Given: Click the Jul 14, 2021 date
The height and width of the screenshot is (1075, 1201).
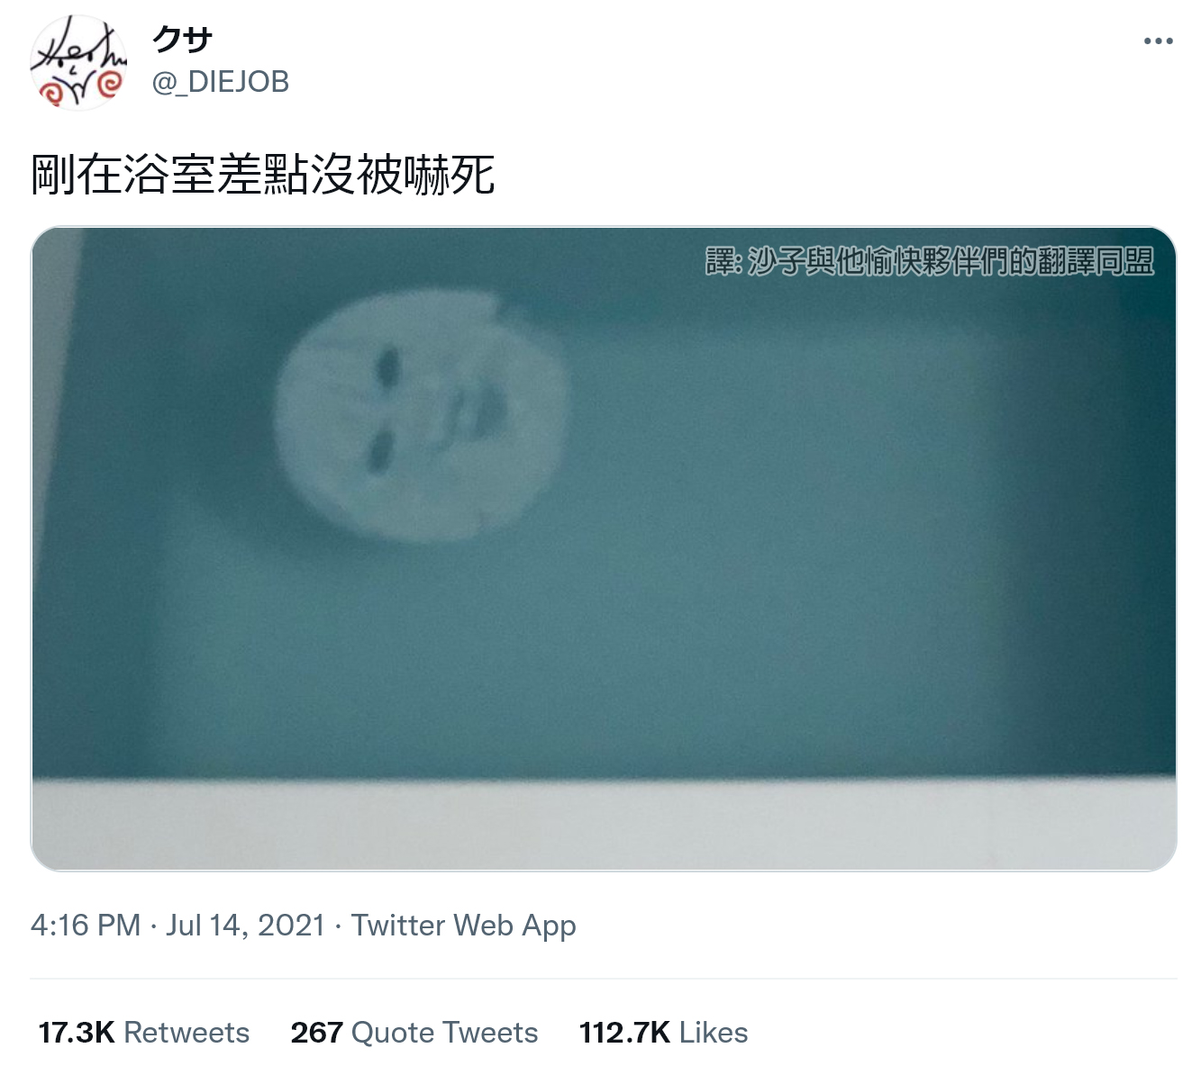Looking at the screenshot, I should click(x=245, y=926).
